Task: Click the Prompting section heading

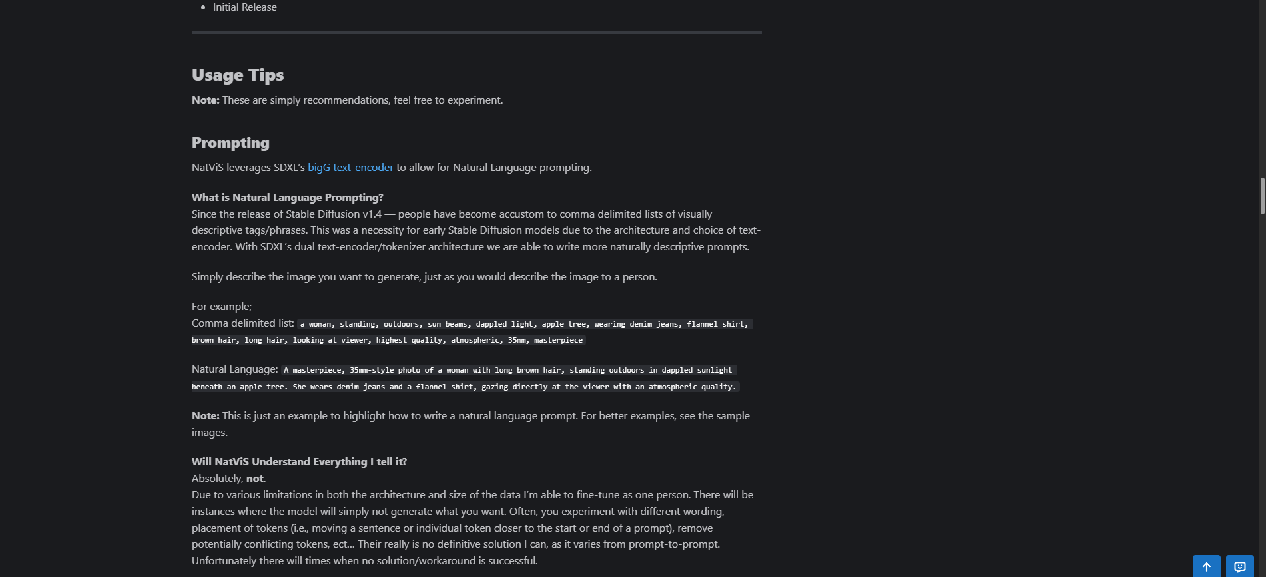Action: (230, 143)
